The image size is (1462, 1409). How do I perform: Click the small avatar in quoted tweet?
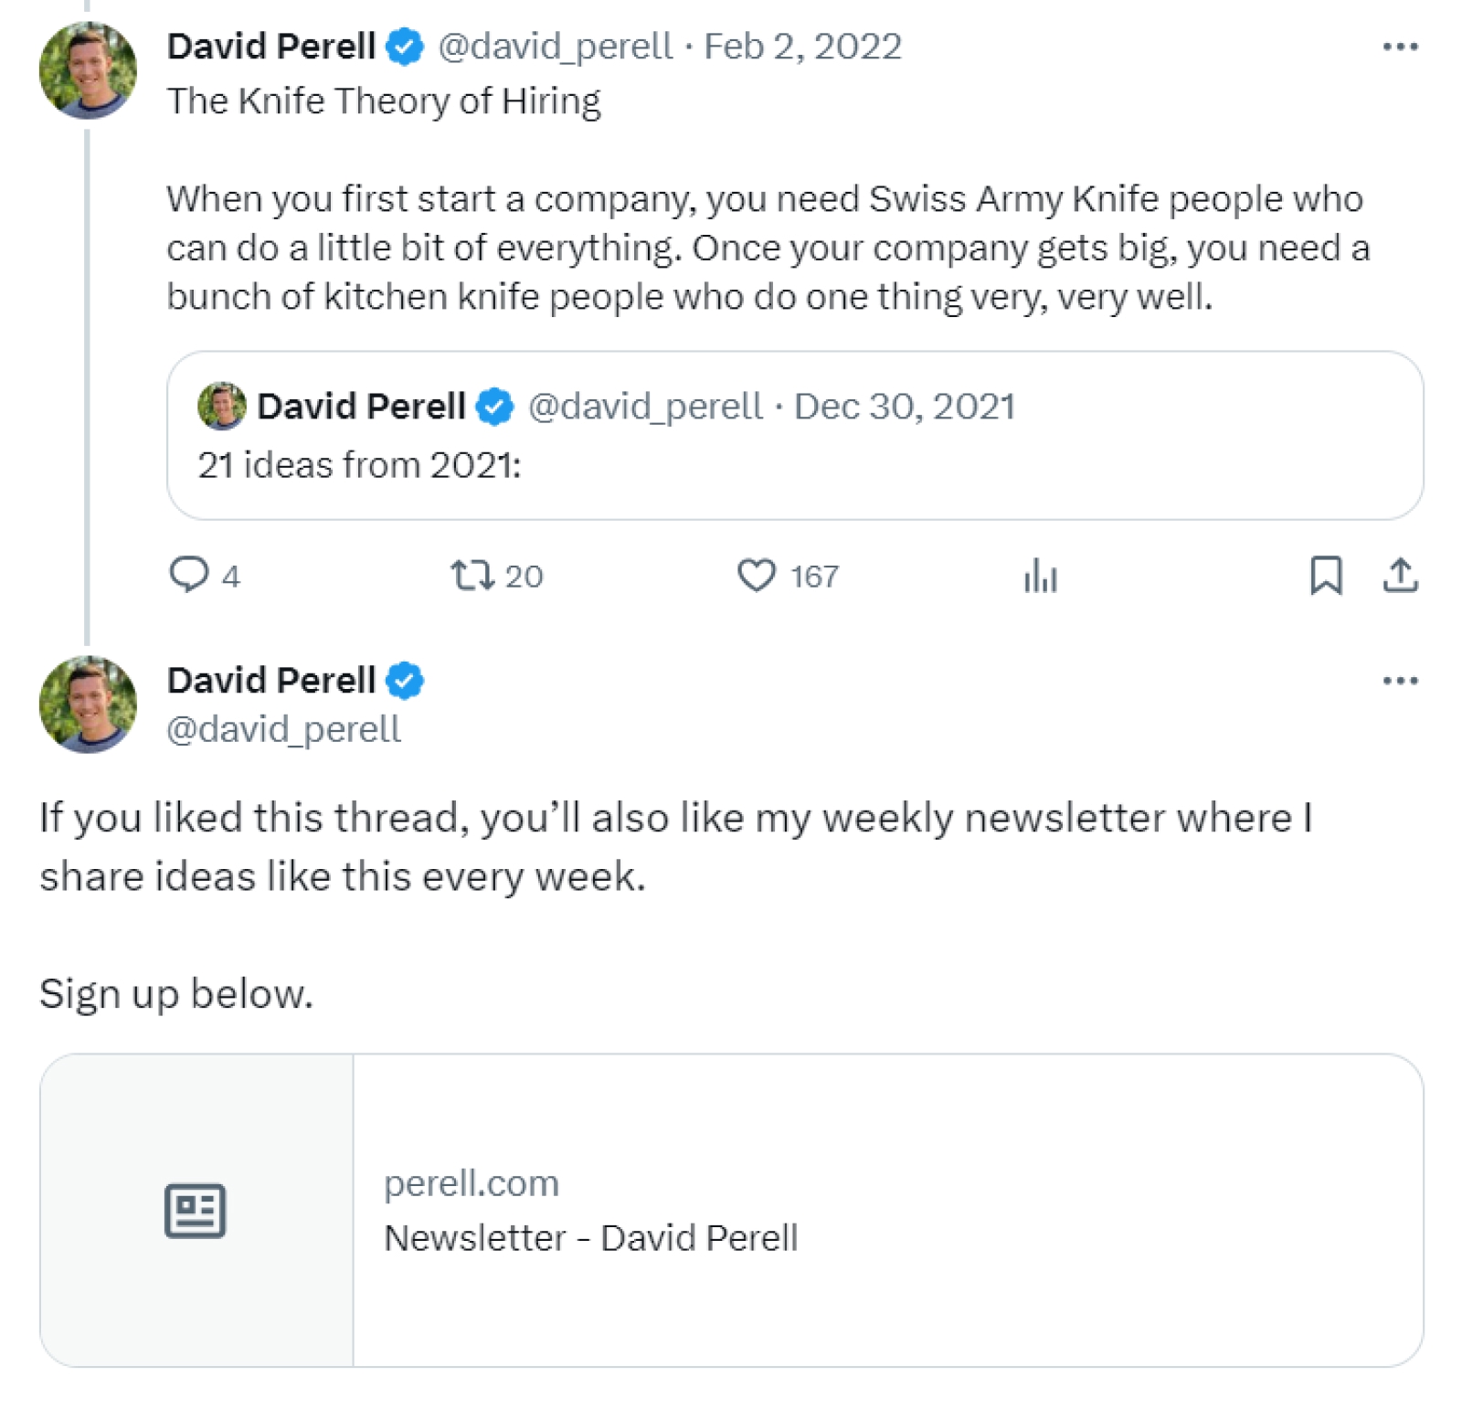point(221,407)
